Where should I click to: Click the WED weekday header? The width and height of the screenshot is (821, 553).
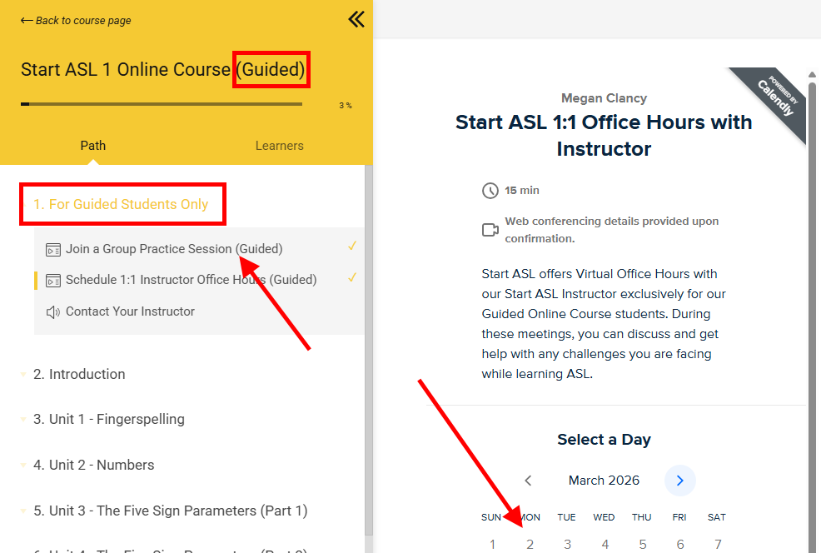(604, 517)
